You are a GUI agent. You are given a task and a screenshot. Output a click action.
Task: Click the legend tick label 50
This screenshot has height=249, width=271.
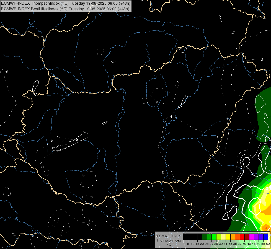(x=259, y=244)
